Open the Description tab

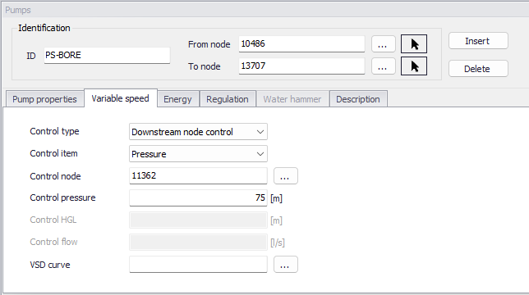pyautogui.click(x=358, y=99)
